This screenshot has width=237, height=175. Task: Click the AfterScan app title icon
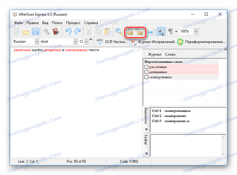[15, 14]
